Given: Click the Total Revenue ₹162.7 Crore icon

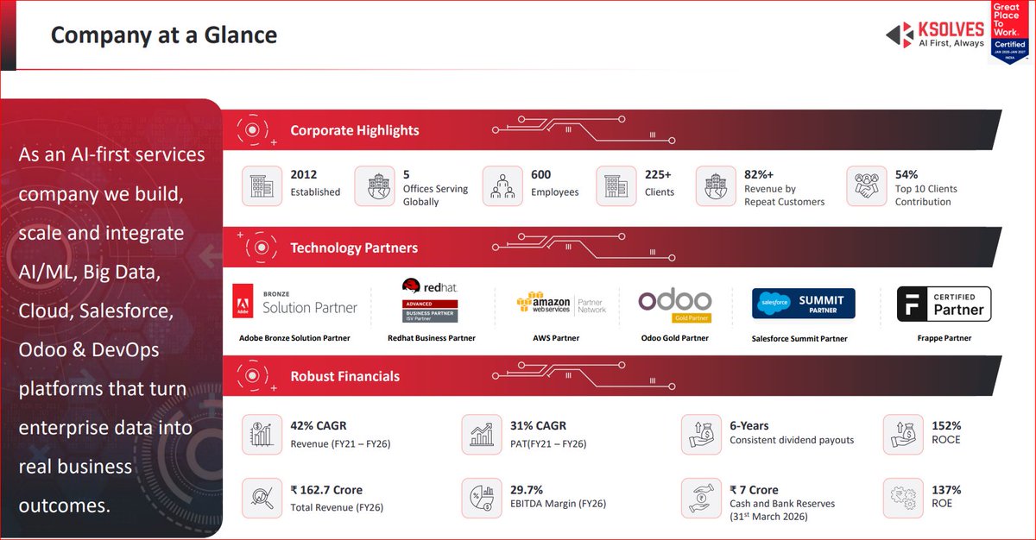Looking at the screenshot, I should (x=262, y=498).
